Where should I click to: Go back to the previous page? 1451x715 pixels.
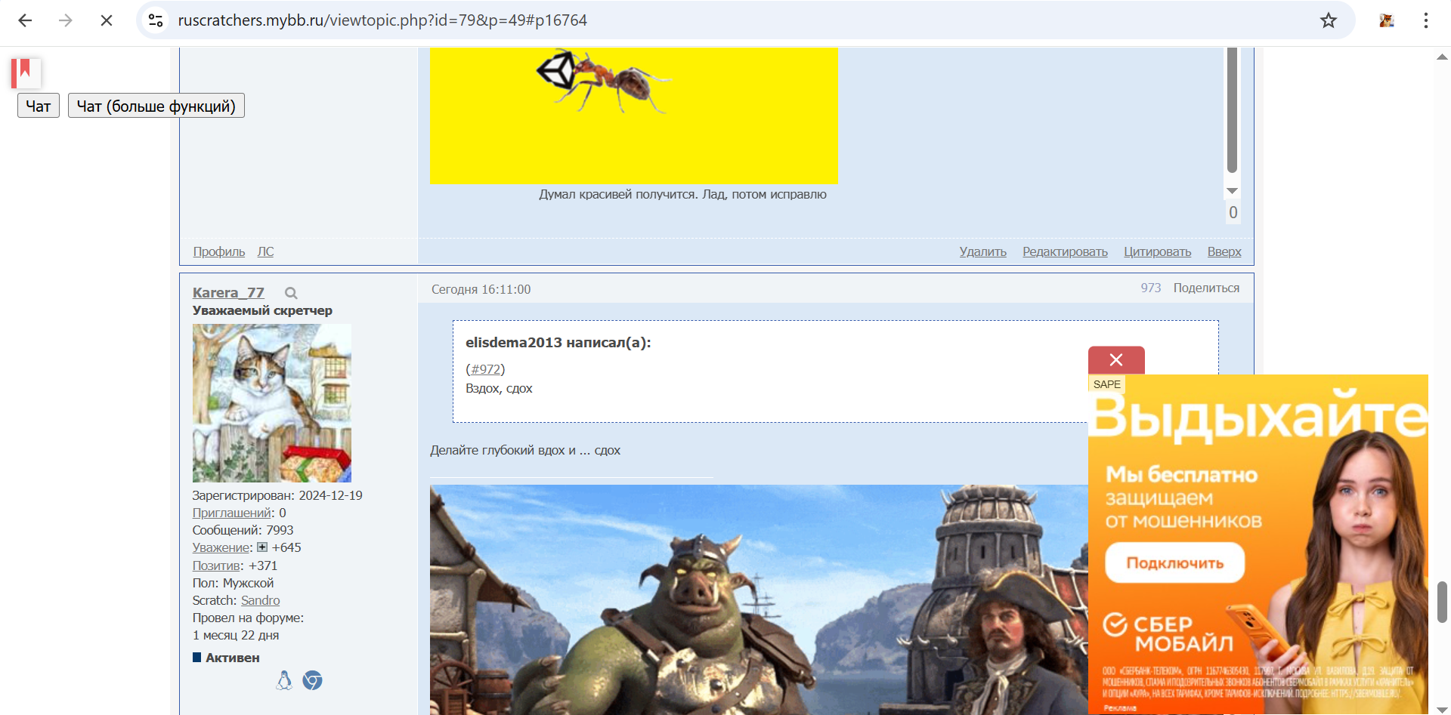pos(25,20)
